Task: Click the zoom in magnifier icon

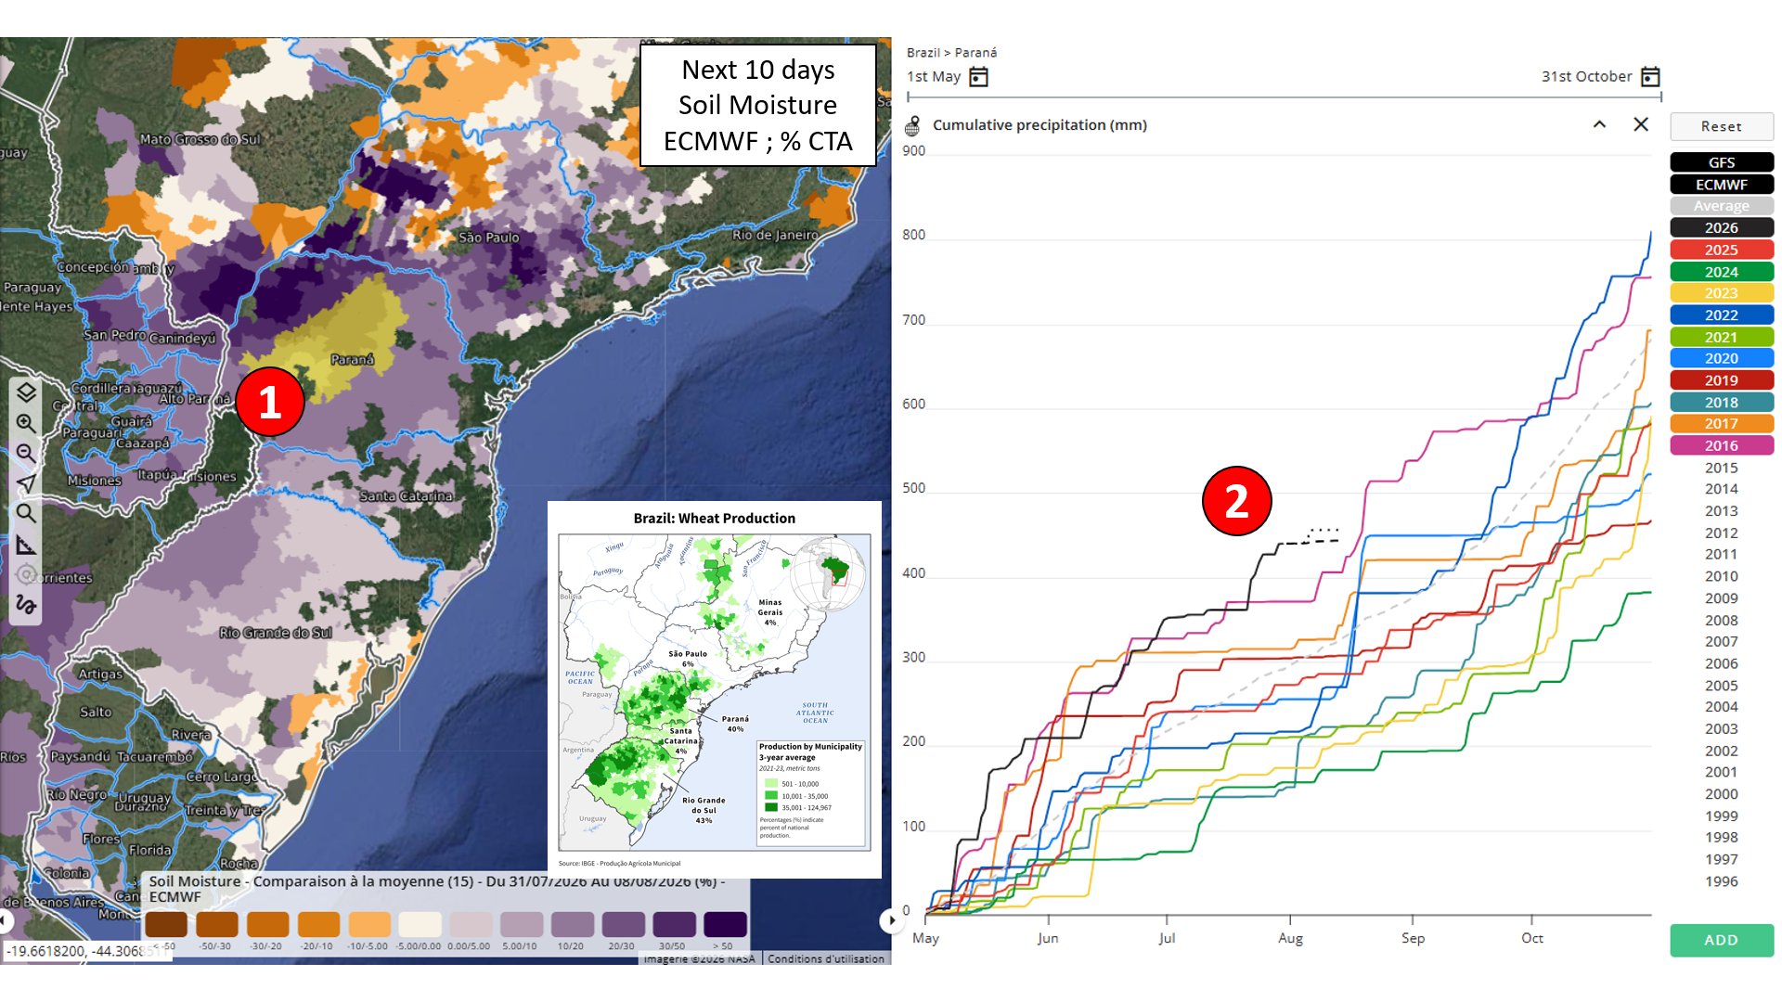Action: [x=26, y=423]
